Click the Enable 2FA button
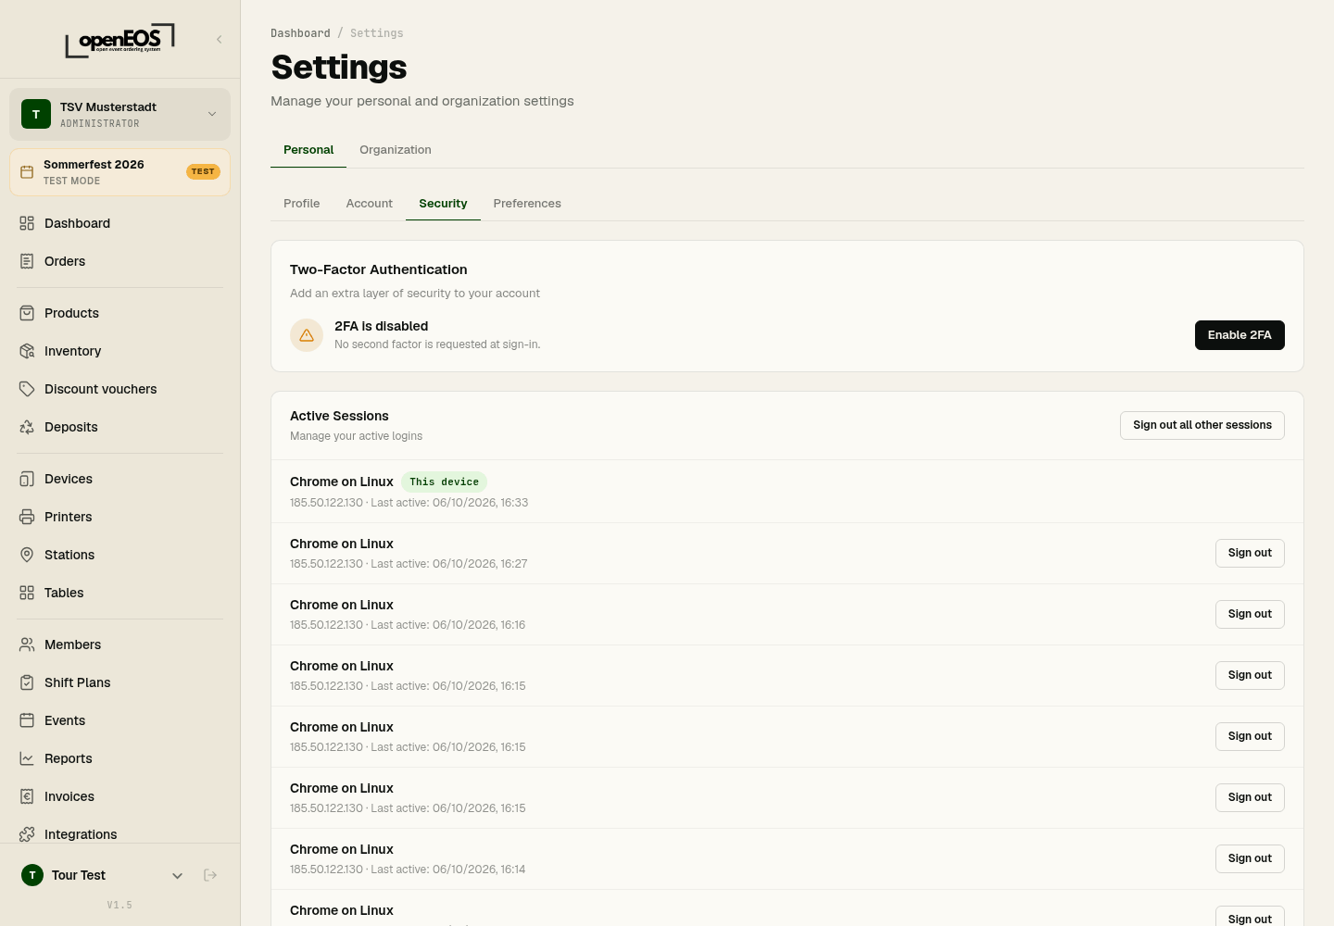Screen dimensions: 1334x926 (1240, 335)
